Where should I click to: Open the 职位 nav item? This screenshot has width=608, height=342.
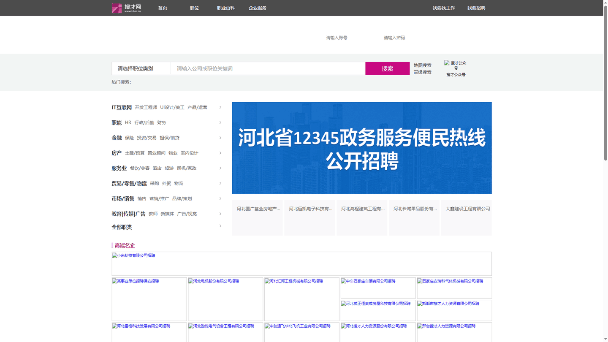194,8
